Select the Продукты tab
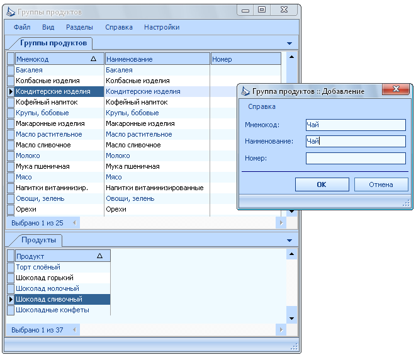 coord(39,240)
